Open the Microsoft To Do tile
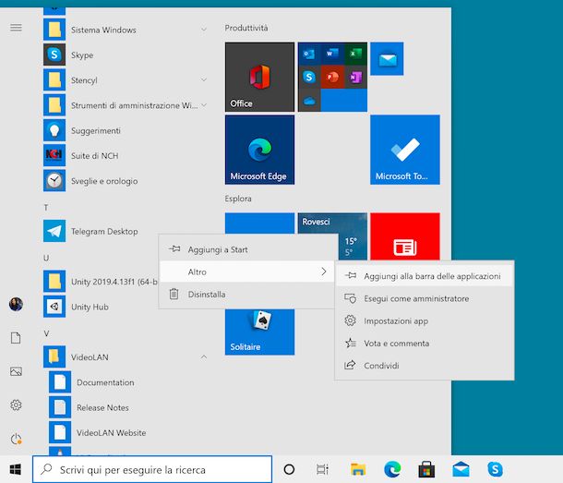Viewport: 563px width, 483px height. click(x=405, y=150)
